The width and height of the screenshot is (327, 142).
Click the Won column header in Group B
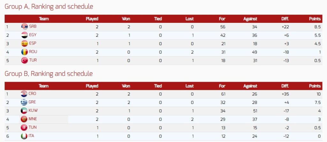pos(126,86)
